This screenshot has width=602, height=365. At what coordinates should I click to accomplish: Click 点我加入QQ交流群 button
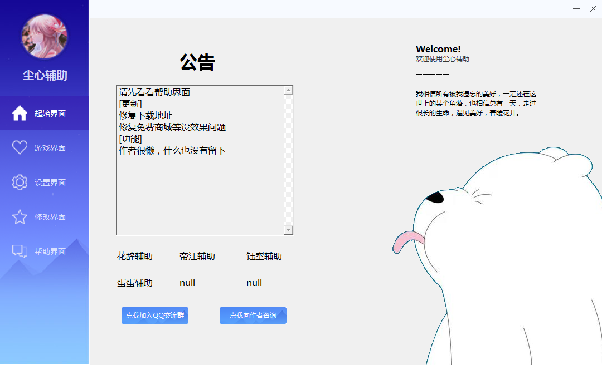[x=155, y=315]
